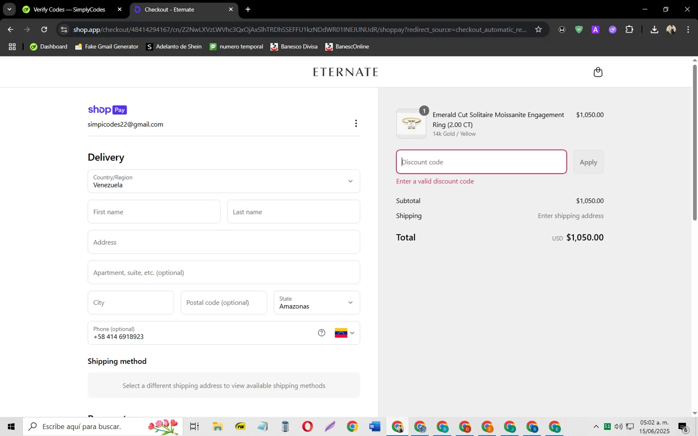The width and height of the screenshot is (698, 436).
Task: Open the Chrome three-dot menu
Action: click(688, 29)
